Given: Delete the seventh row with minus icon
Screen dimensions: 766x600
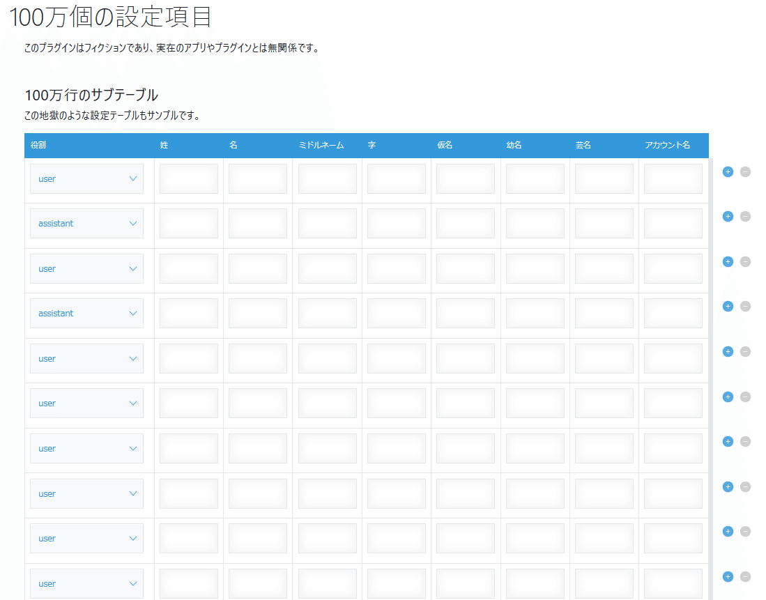Looking at the screenshot, I should (745, 442).
